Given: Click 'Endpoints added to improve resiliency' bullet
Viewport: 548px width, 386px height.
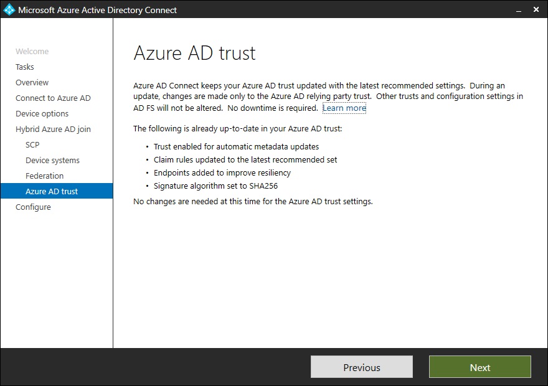Looking at the screenshot, I should (222, 173).
